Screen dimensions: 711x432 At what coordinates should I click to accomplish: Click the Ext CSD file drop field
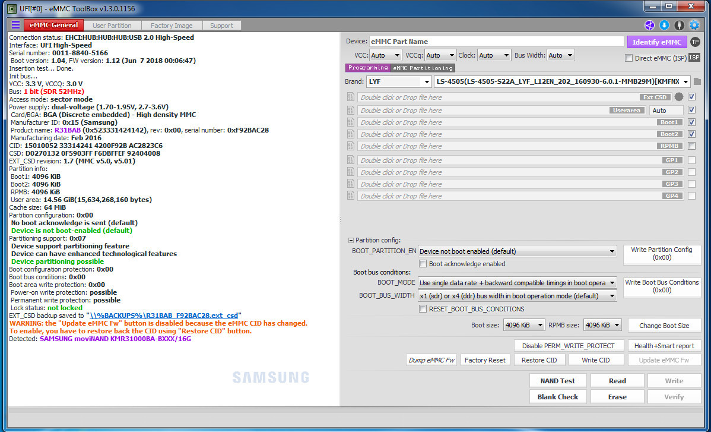pos(514,97)
